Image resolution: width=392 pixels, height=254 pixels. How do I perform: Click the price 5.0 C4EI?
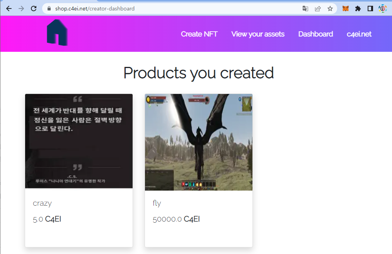47,219
